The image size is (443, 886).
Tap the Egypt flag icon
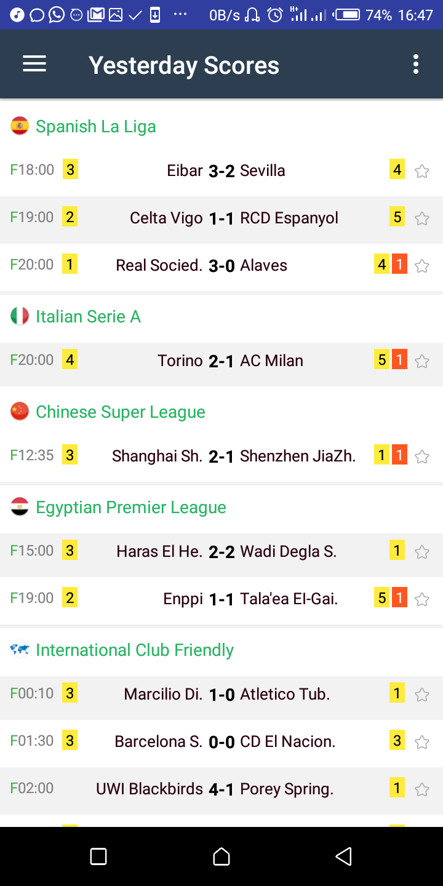coord(20,507)
